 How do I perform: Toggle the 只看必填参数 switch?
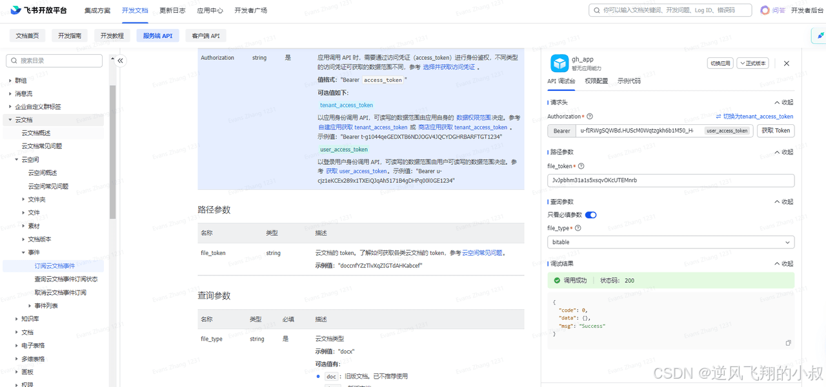(590, 214)
